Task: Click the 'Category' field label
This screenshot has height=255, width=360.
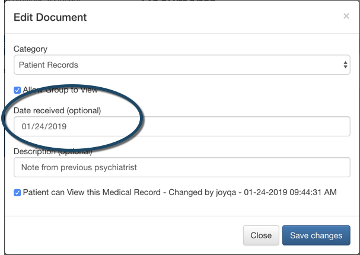Action: point(30,49)
